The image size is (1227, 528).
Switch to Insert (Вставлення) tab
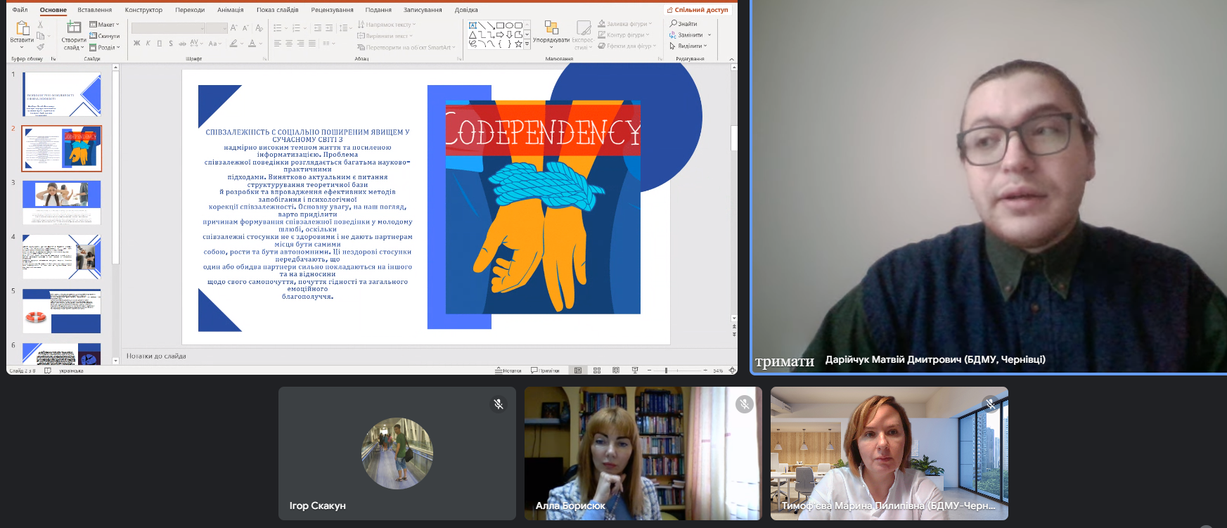coord(94,10)
